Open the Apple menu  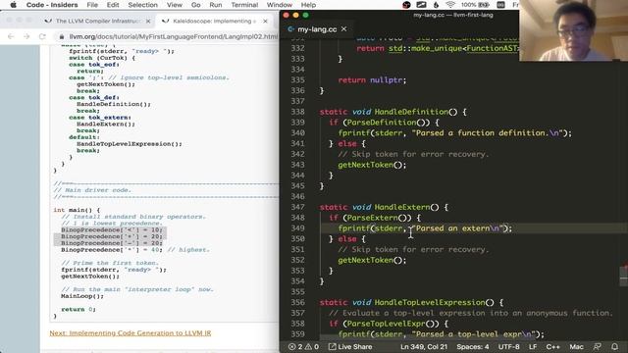[x=13, y=5]
